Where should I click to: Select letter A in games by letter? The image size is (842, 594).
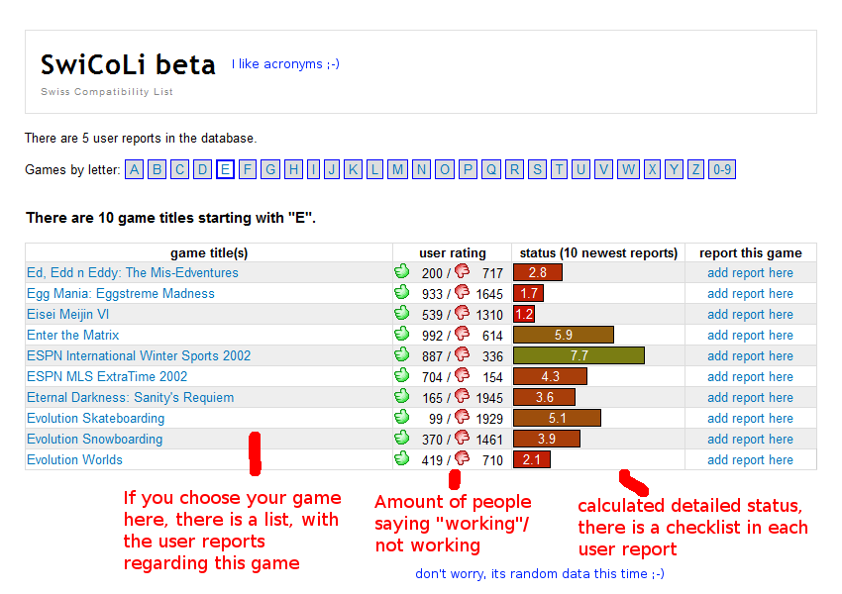pos(135,169)
